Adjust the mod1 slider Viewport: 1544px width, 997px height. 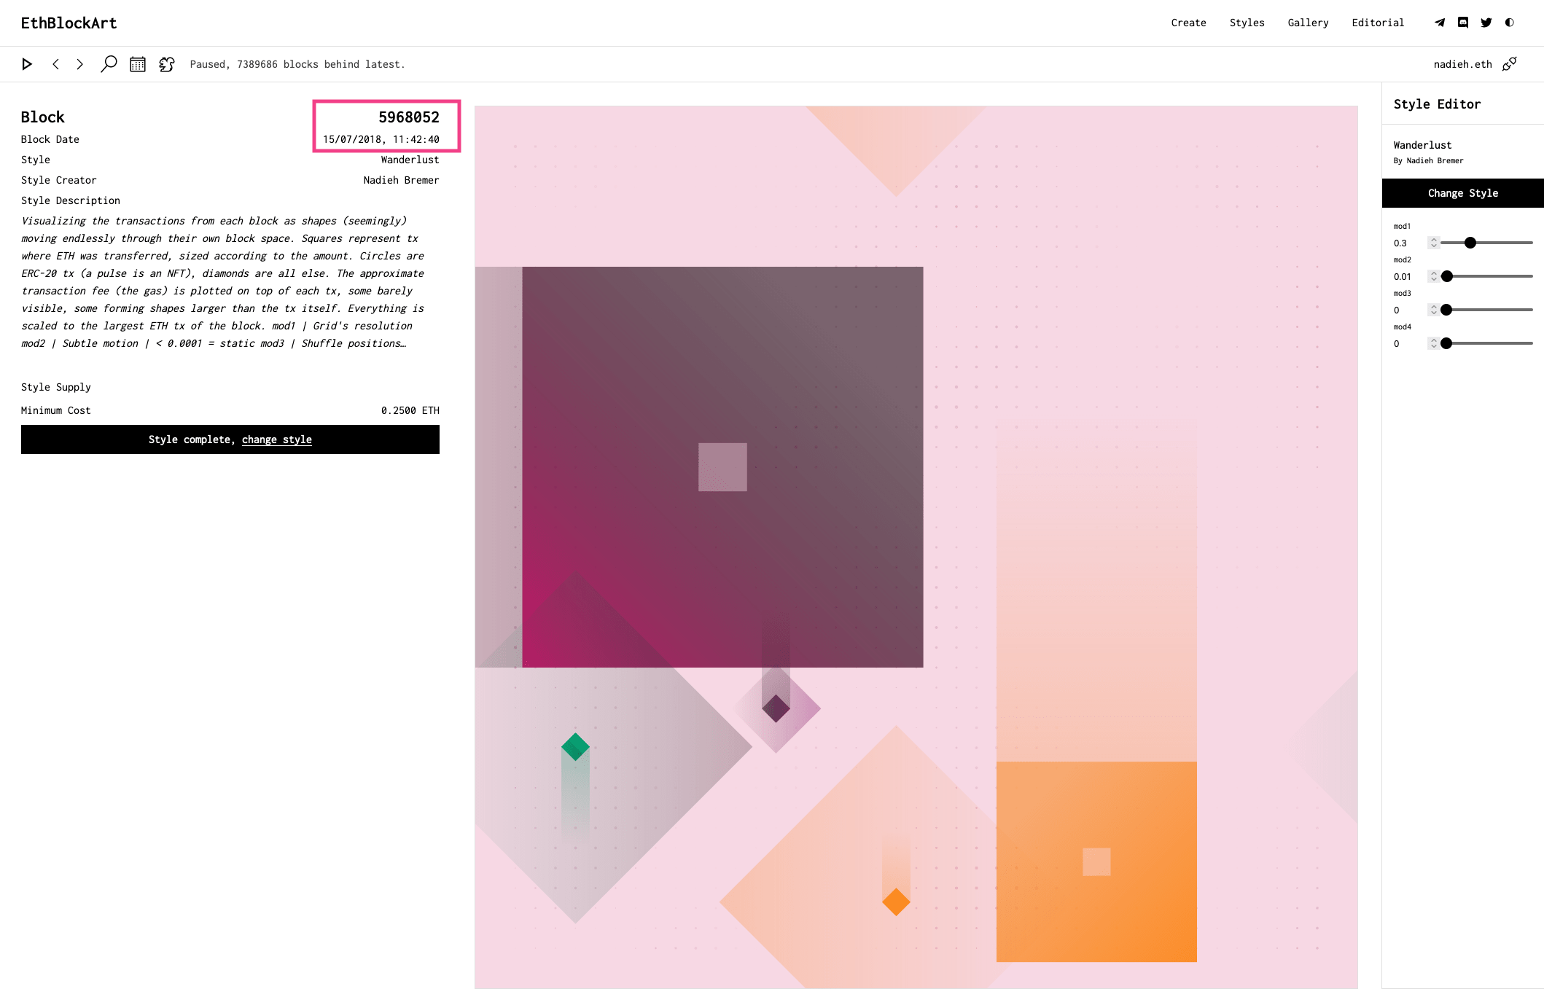(1486, 243)
